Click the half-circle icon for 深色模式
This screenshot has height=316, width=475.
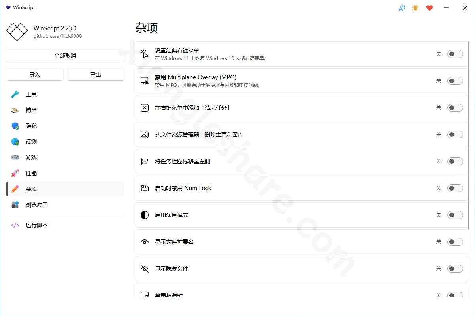click(x=145, y=215)
